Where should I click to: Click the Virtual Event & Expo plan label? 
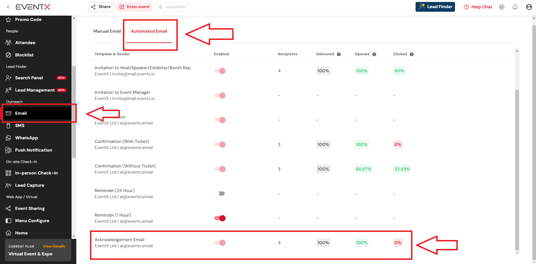tap(30, 254)
